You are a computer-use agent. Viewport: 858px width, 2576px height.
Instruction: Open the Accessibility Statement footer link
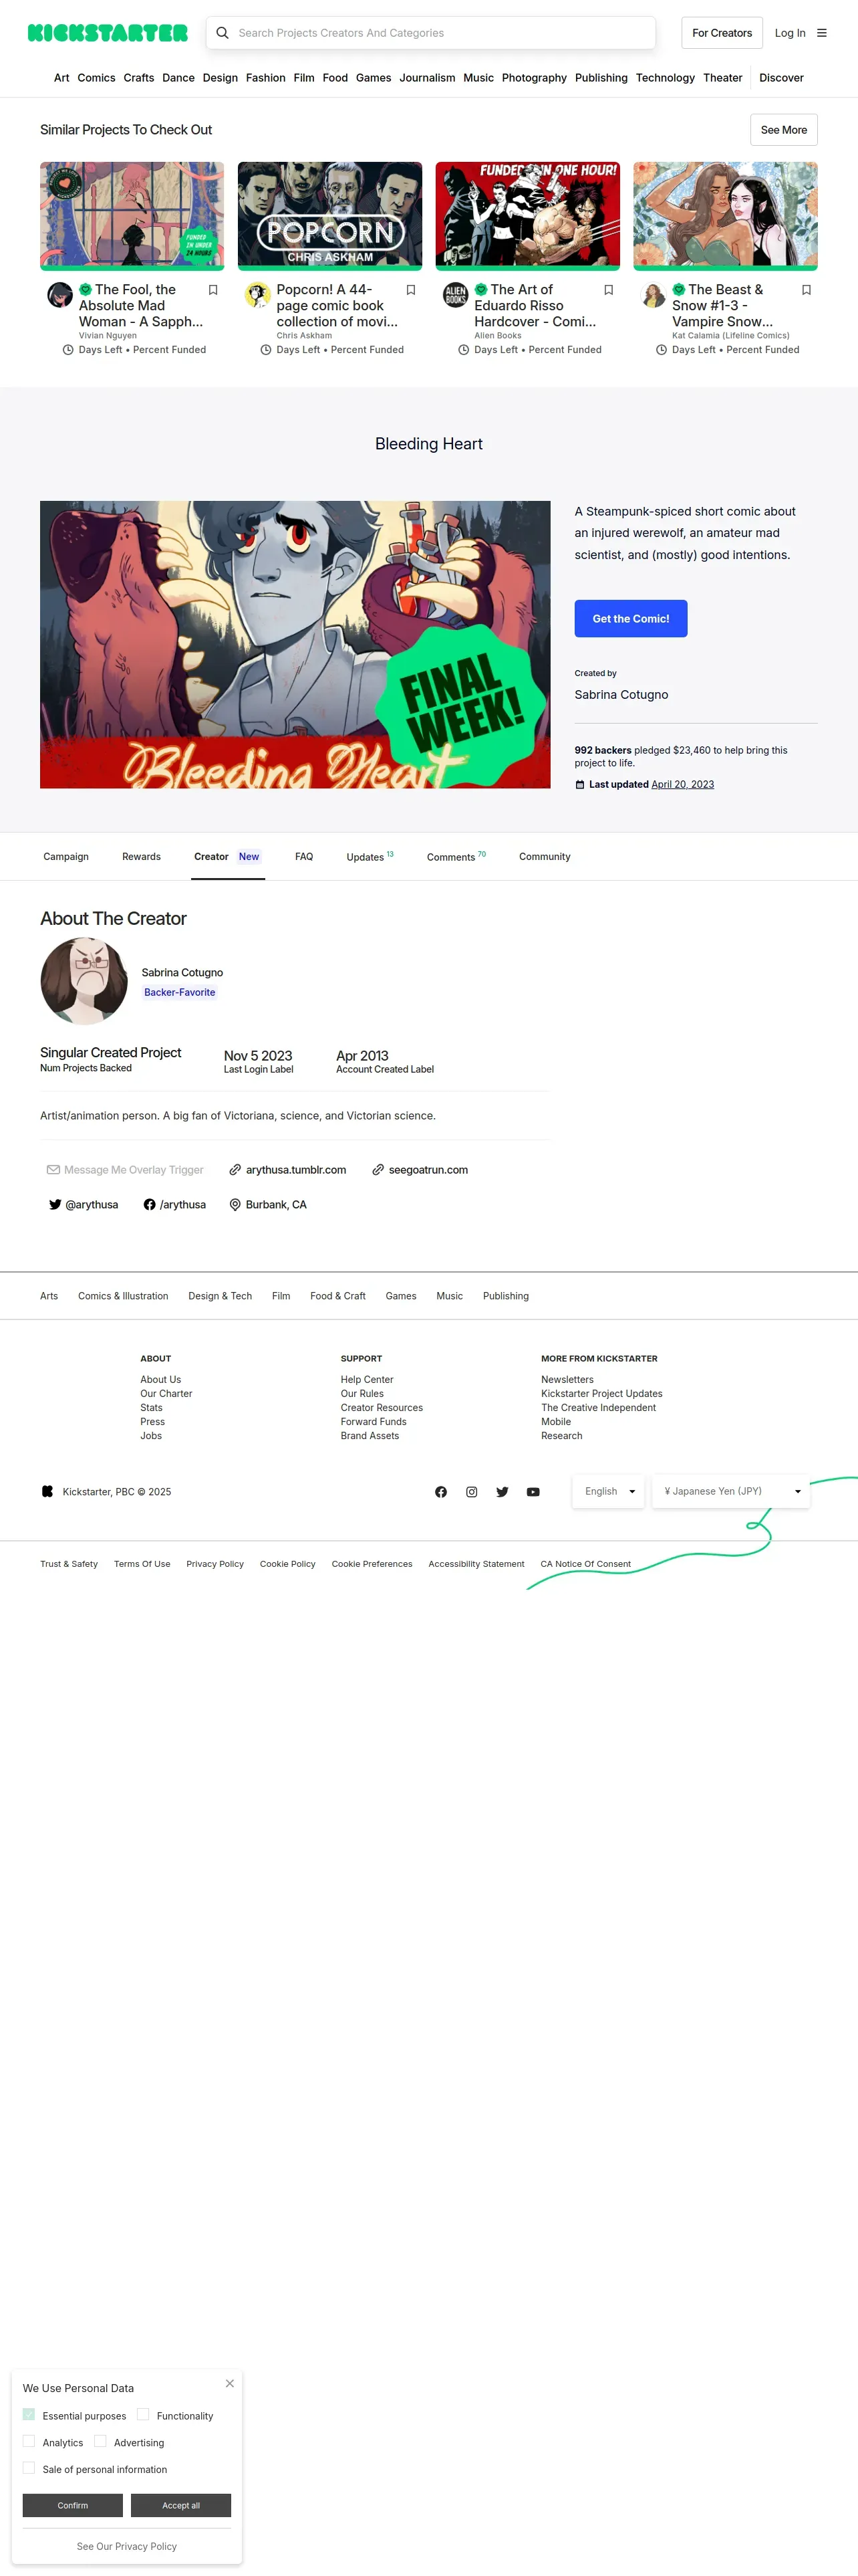476,1564
